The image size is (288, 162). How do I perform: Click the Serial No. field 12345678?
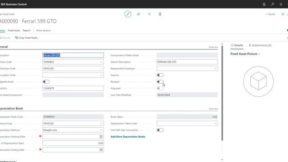click(73, 88)
